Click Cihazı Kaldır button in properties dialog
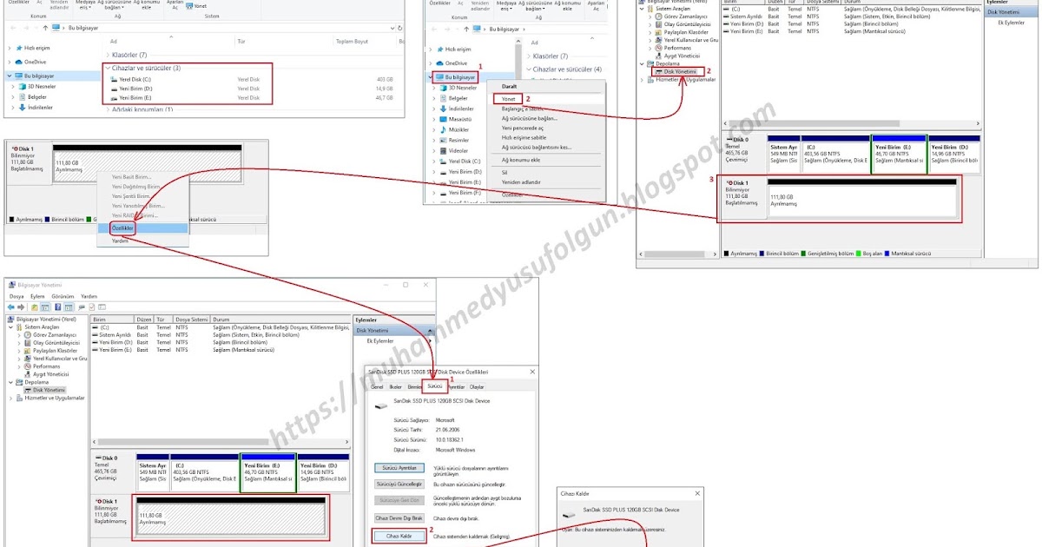This screenshot has width=1042, height=547. coord(399,536)
